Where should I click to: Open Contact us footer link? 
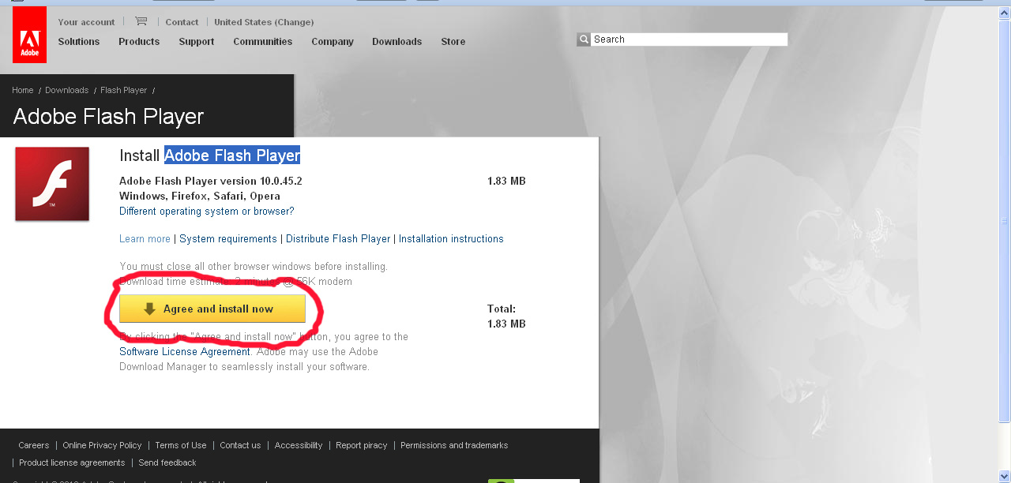[240, 446]
